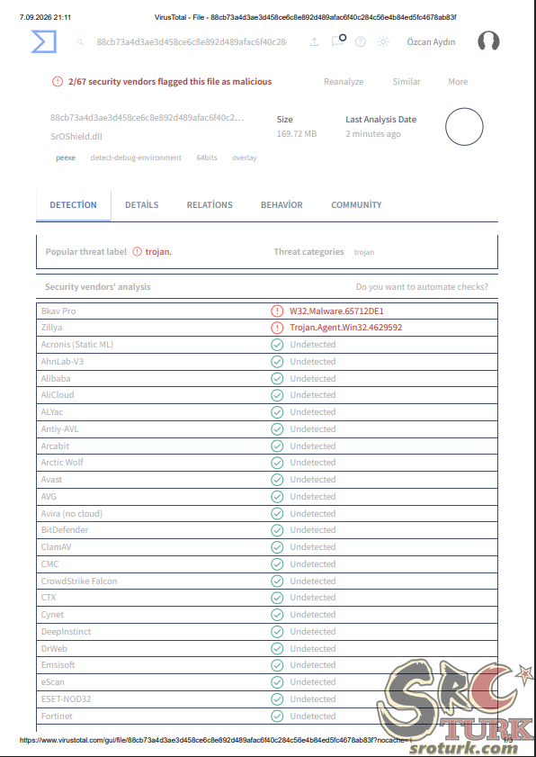
Task: Open the help question mark icon
Action: 360,42
